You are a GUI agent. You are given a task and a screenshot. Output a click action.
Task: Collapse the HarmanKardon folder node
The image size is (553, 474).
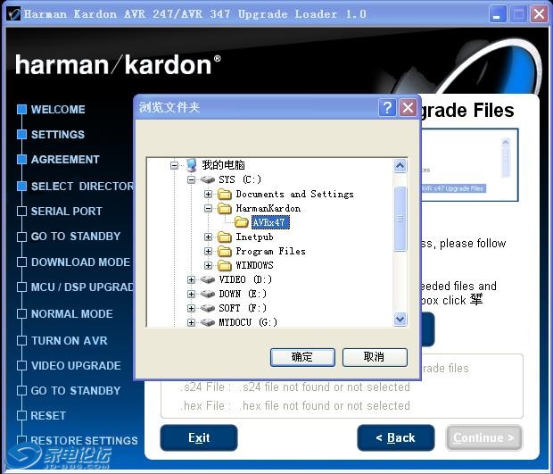208,209
